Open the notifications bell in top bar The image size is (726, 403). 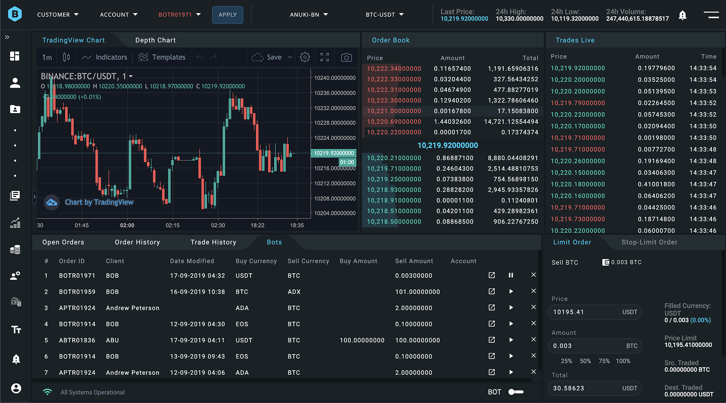(x=683, y=15)
